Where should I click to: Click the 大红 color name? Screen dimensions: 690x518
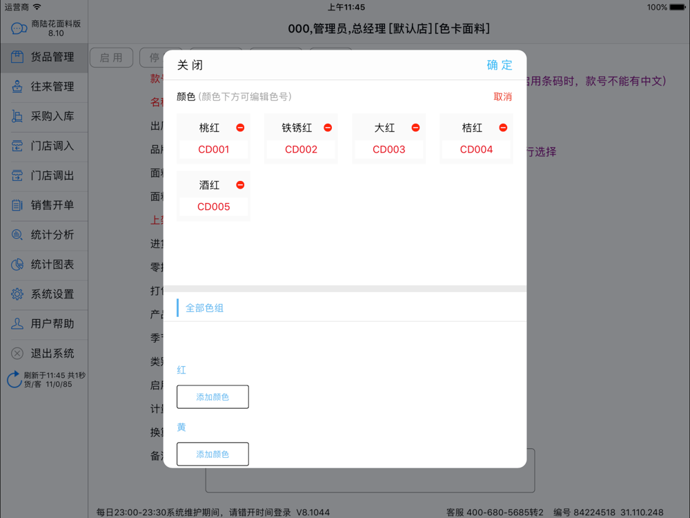tap(384, 128)
